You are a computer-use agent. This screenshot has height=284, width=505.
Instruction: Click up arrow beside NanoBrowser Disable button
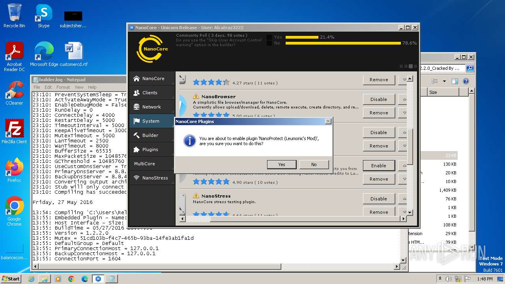pyautogui.click(x=403, y=99)
